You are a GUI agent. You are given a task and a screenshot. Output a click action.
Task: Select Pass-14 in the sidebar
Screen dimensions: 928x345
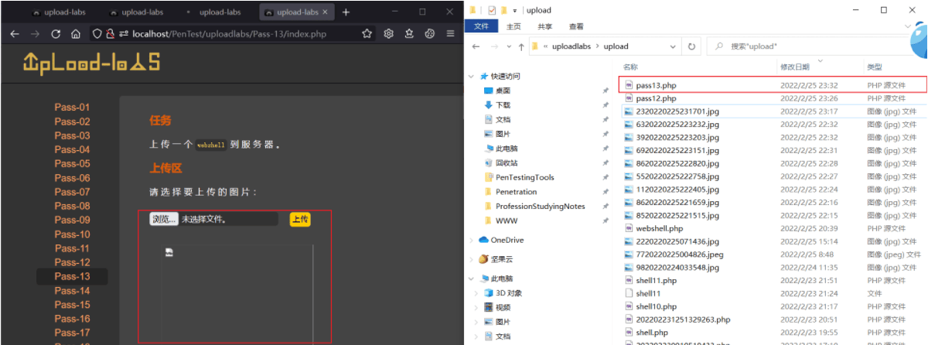point(72,291)
